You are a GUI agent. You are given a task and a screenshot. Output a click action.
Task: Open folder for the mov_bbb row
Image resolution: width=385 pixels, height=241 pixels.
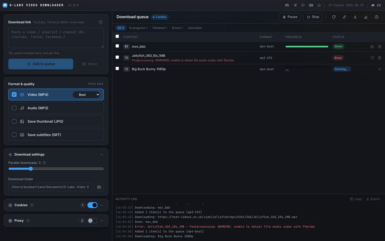[x=372, y=47]
